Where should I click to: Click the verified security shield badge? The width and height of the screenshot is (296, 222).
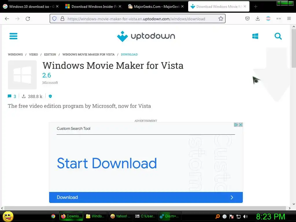(50, 96)
